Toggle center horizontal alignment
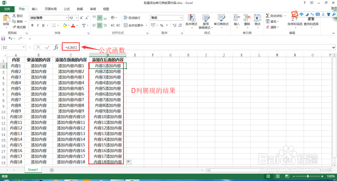Screen dimensions: 337x181 pos(99,25)
